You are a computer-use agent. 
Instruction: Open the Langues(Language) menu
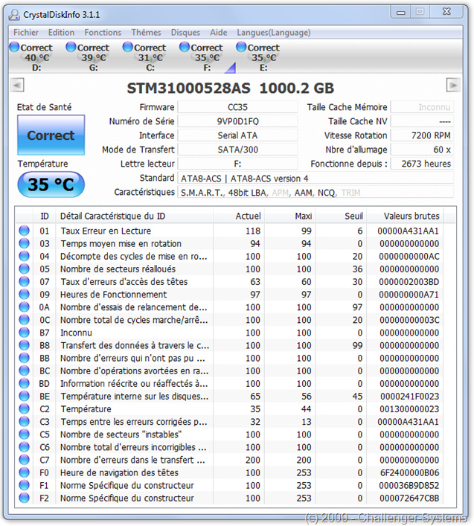point(273,33)
